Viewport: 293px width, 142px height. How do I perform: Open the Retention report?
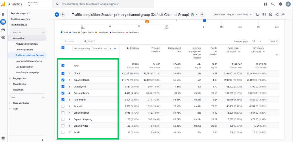click(18, 90)
